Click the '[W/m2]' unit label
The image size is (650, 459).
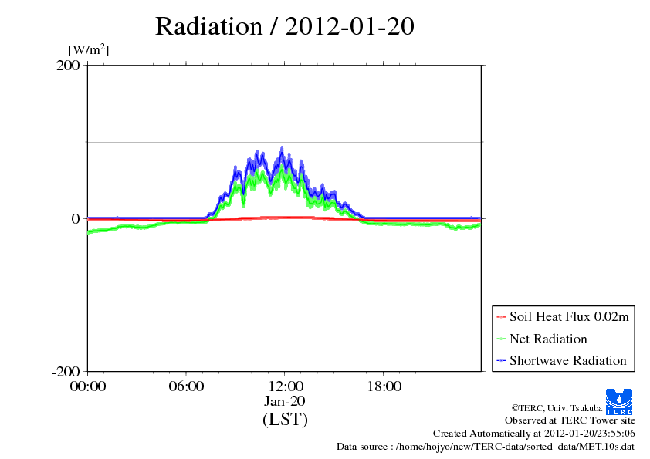[x=89, y=49]
